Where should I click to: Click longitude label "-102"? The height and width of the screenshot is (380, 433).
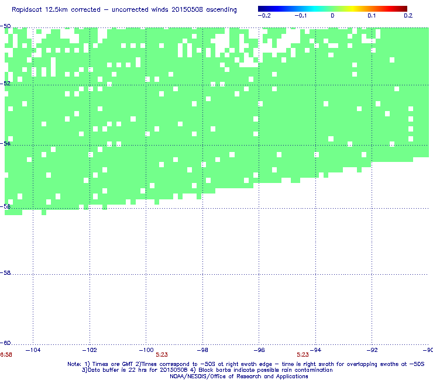click(90, 350)
